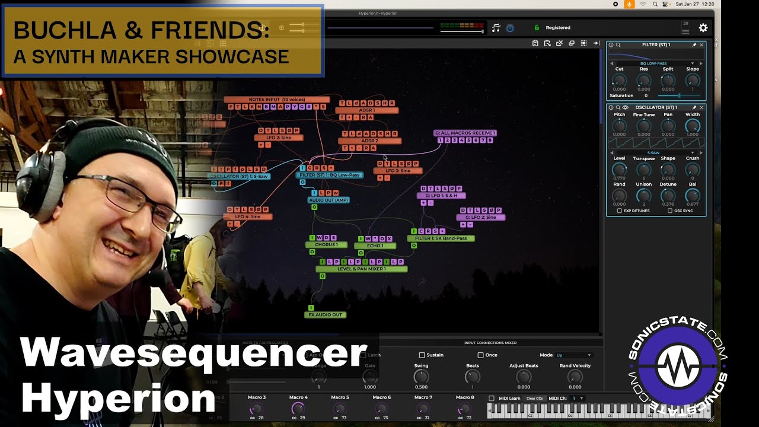Select previous filter type with left arrow
The height and width of the screenshot is (427, 759).
[x=612, y=63]
